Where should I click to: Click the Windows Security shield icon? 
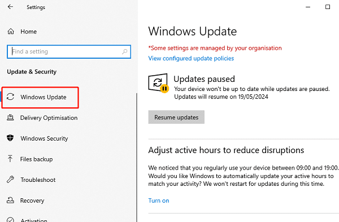[10, 138]
